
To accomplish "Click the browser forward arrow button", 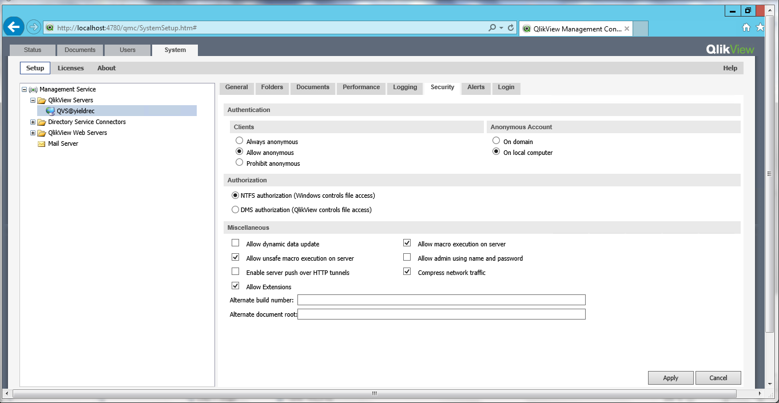I will click(34, 27).
